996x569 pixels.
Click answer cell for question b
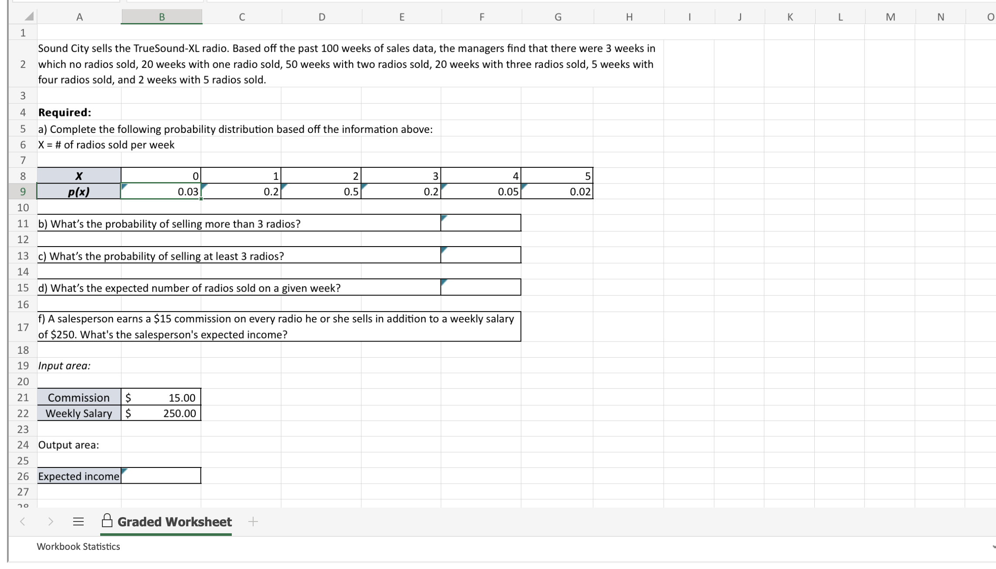[481, 223]
